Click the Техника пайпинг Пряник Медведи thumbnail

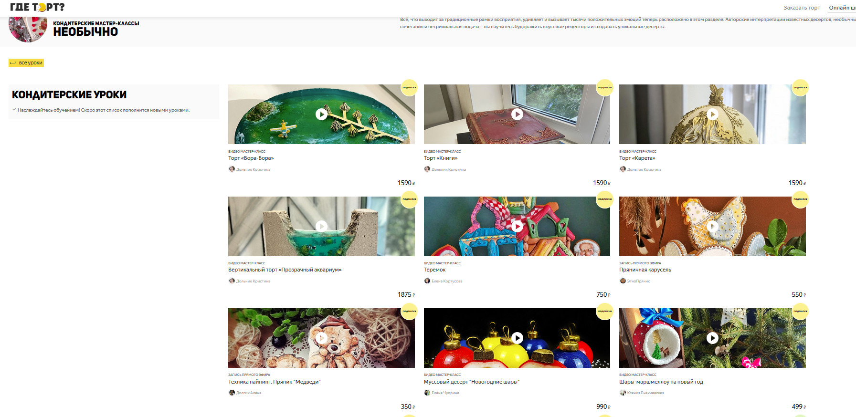coord(321,338)
